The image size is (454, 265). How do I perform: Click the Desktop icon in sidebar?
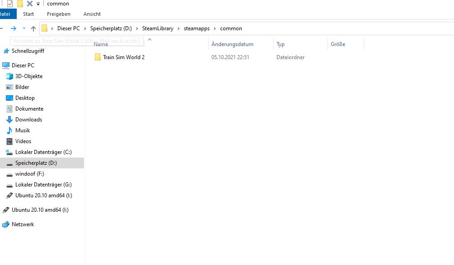coord(9,98)
